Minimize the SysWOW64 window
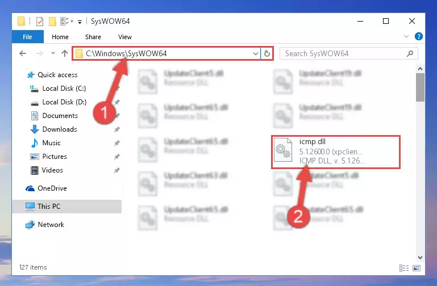 point(360,21)
